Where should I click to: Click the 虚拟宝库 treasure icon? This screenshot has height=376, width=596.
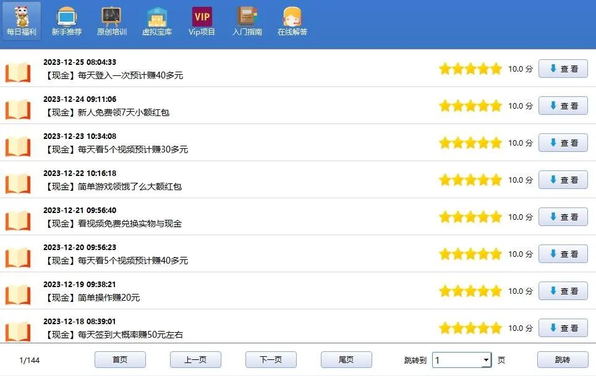pos(156,17)
